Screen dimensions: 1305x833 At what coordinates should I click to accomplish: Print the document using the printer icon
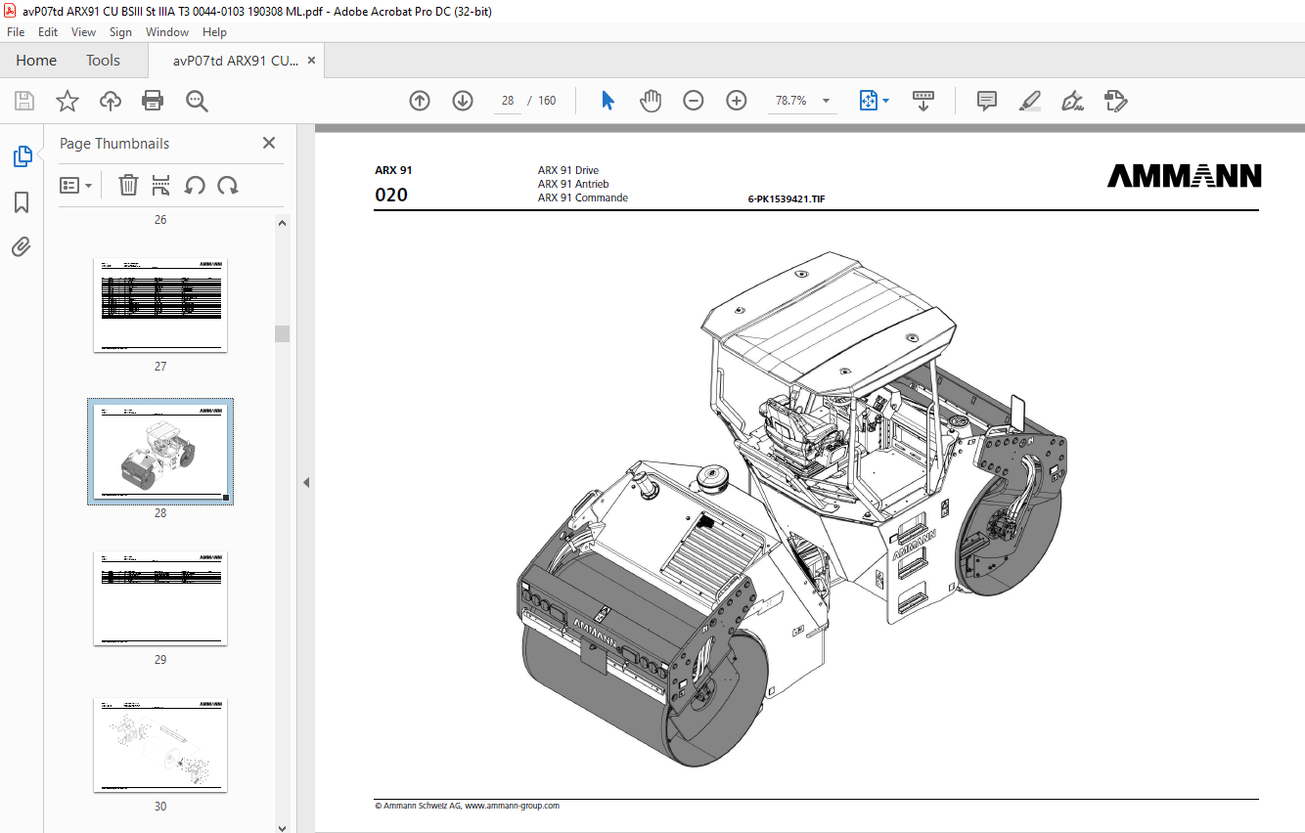pos(153,101)
